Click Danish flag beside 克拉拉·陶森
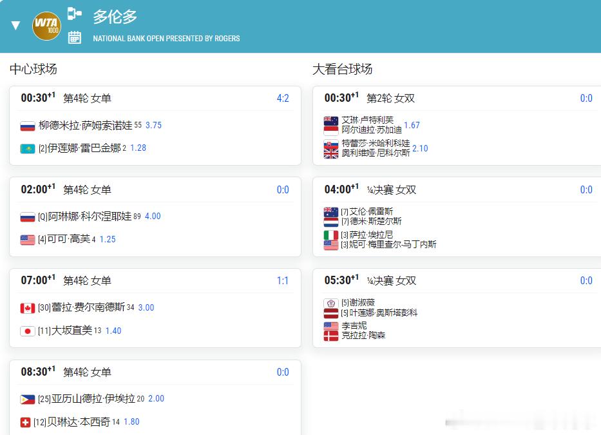Screen dimensions: 601x435 331,336
